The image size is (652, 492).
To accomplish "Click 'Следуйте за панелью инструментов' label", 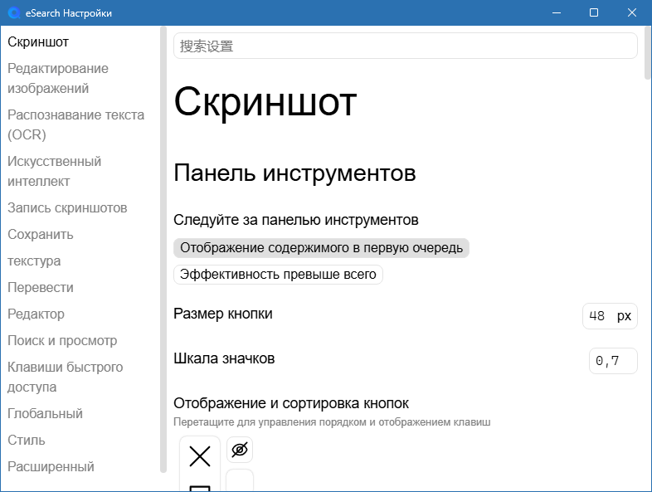I will 295,220.
